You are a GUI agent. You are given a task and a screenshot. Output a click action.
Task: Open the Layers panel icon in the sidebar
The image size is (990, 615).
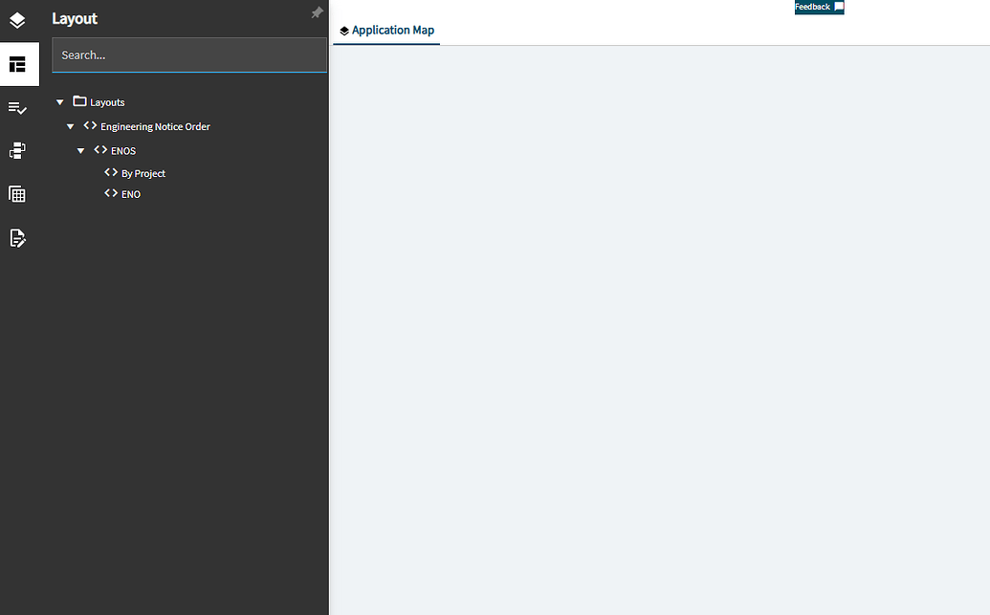click(x=18, y=19)
